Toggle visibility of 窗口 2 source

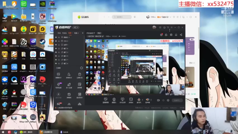[x=56, y=52]
